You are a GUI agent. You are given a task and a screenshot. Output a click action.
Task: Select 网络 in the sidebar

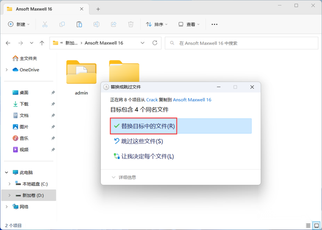[20, 207]
